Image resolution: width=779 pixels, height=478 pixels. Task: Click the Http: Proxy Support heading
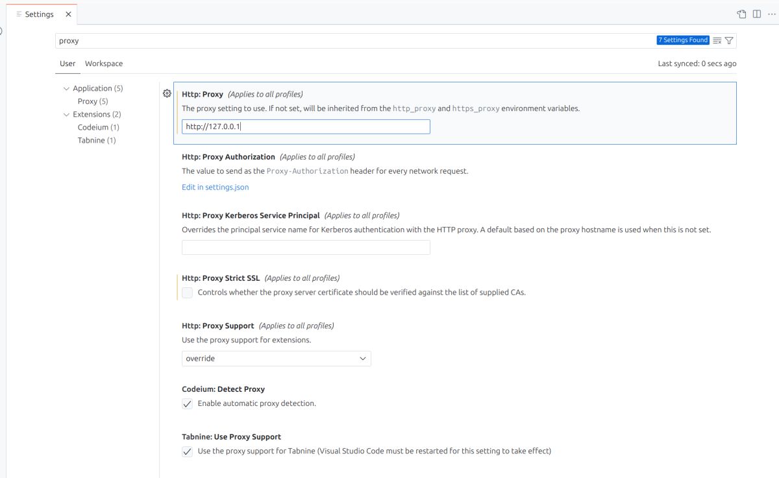point(218,326)
